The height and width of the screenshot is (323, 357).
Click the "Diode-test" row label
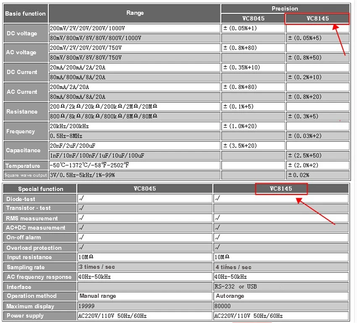(40, 199)
